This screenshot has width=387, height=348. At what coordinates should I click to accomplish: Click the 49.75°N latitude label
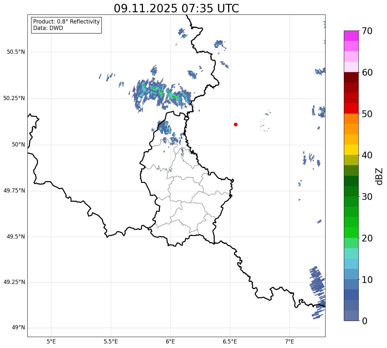[x=14, y=191]
